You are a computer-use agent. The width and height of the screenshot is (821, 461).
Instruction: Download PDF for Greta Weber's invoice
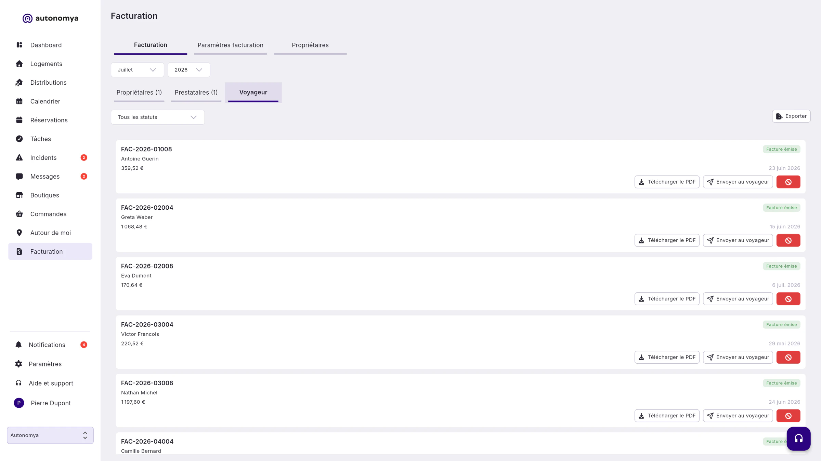667,240
